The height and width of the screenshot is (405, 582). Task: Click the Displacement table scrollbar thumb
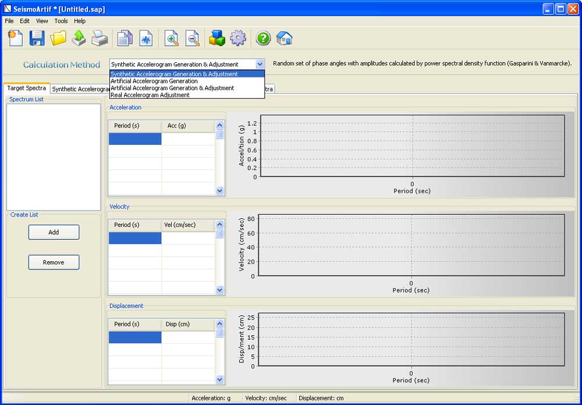pos(220,333)
